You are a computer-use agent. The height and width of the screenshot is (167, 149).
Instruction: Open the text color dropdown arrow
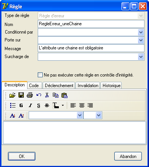click(63, 105)
